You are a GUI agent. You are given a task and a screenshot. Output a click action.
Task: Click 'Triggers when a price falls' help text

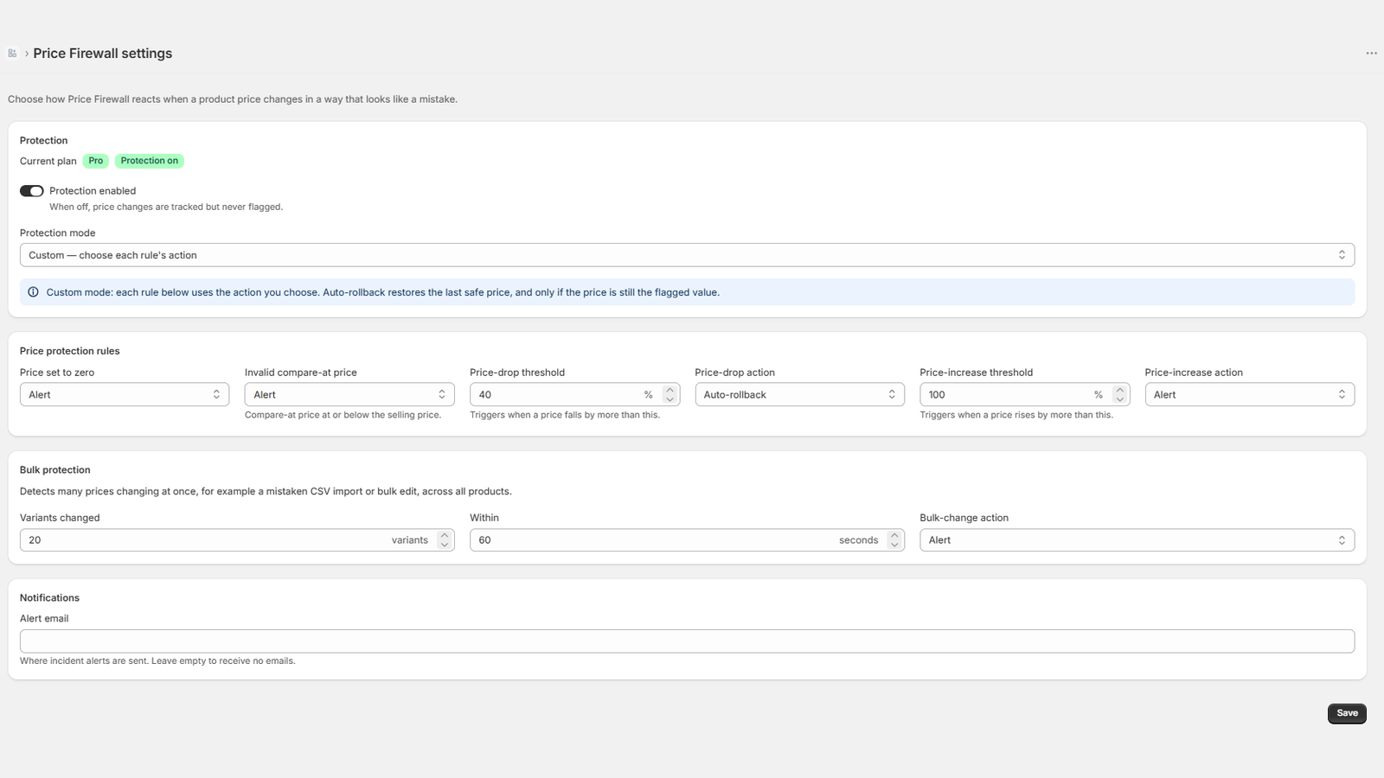565,415
